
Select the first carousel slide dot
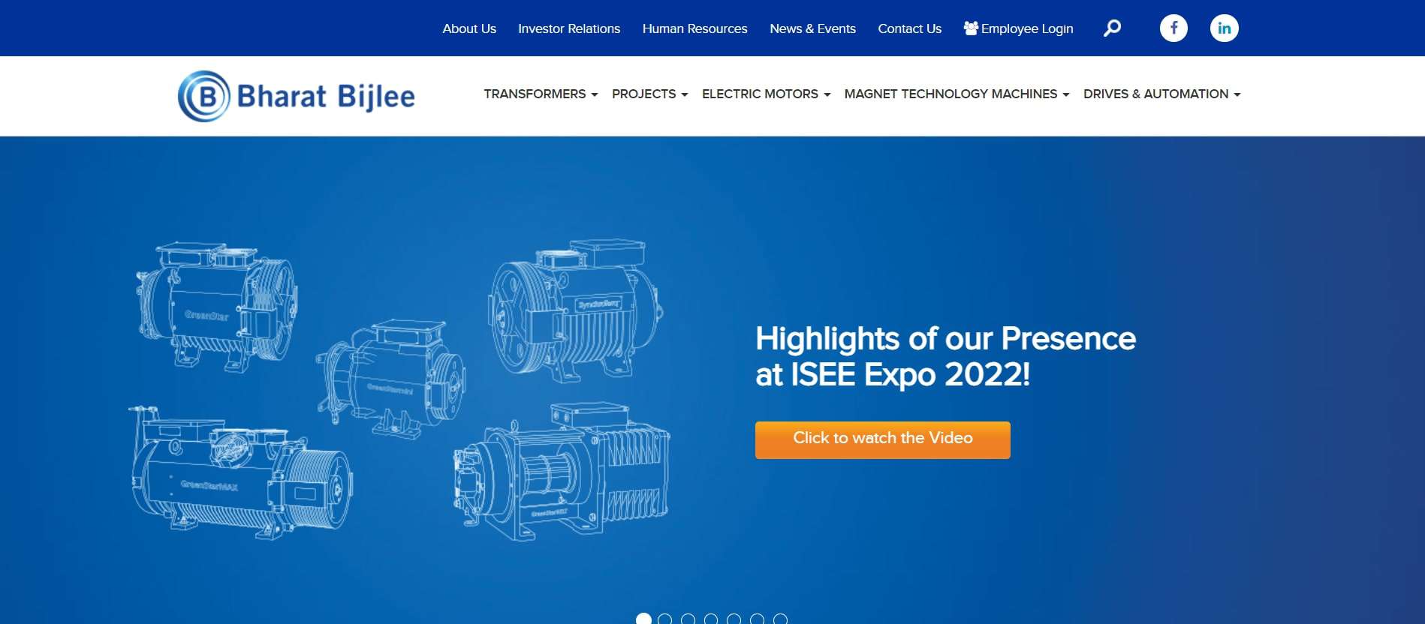click(643, 619)
